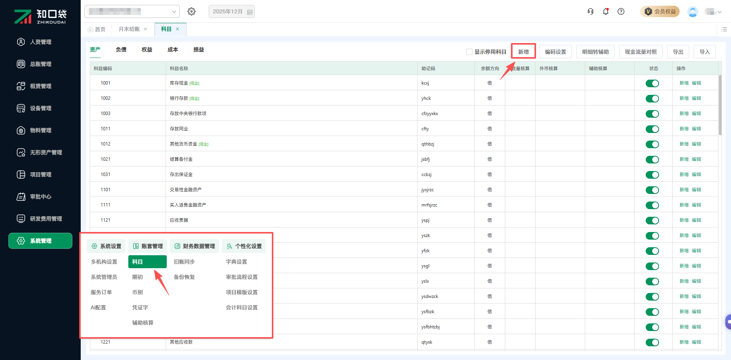
Task: Click the 导入 button
Action: pos(705,52)
